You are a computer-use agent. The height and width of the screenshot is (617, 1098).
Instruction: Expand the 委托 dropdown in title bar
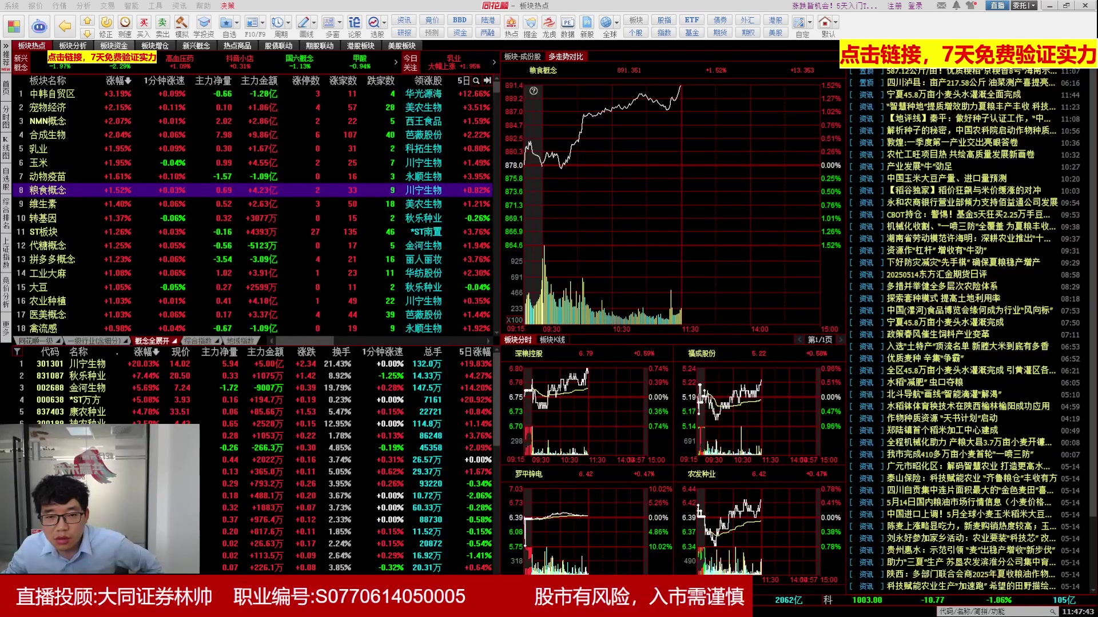click(1033, 6)
